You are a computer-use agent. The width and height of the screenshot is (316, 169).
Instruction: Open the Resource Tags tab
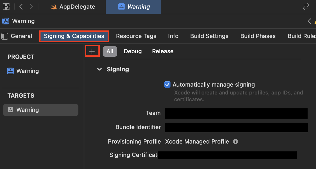(x=136, y=36)
